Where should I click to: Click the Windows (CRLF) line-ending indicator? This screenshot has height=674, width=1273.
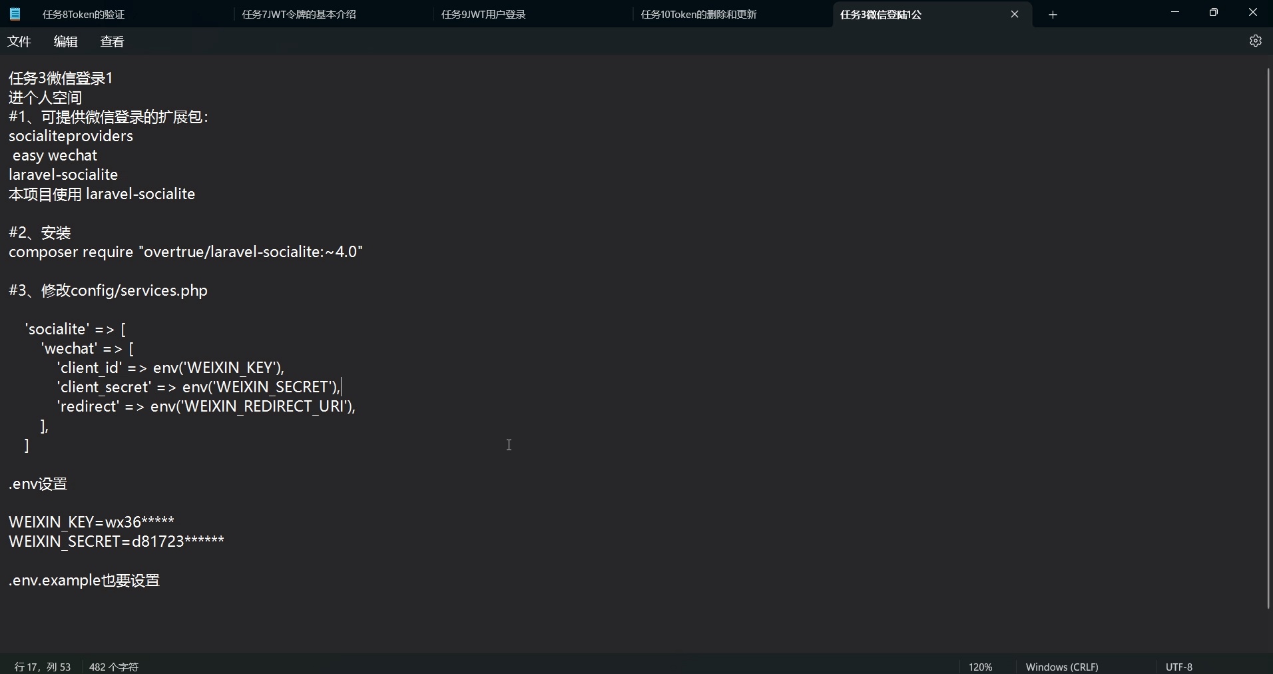point(1062,666)
